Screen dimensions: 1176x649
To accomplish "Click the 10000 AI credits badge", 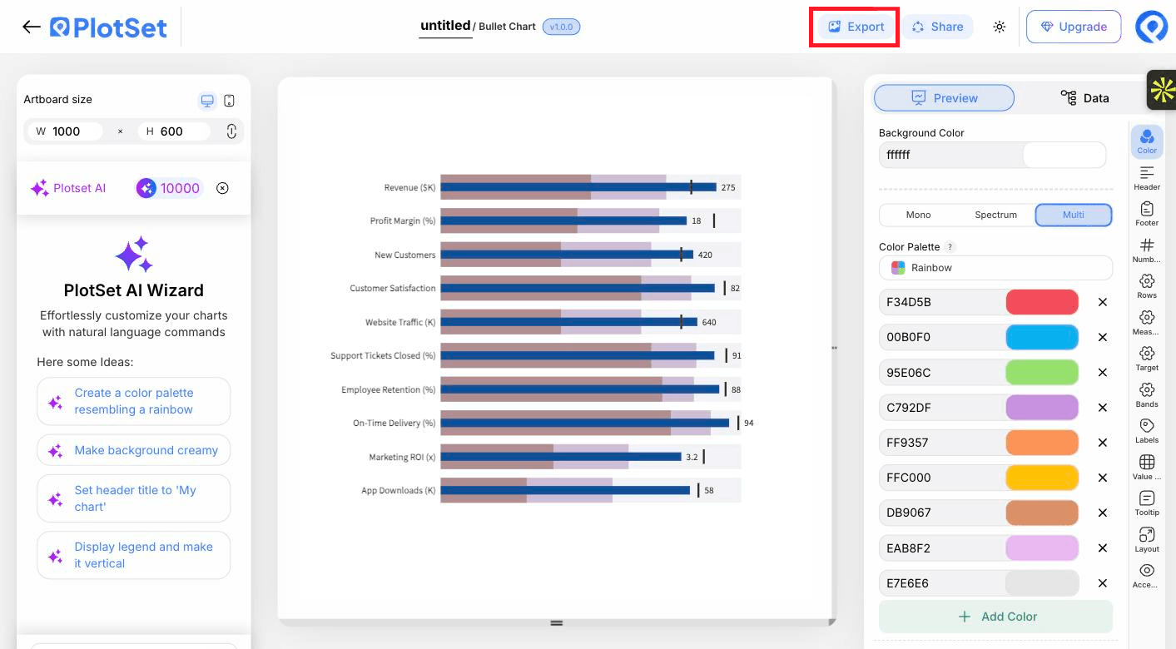I will (x=169, y=188).
